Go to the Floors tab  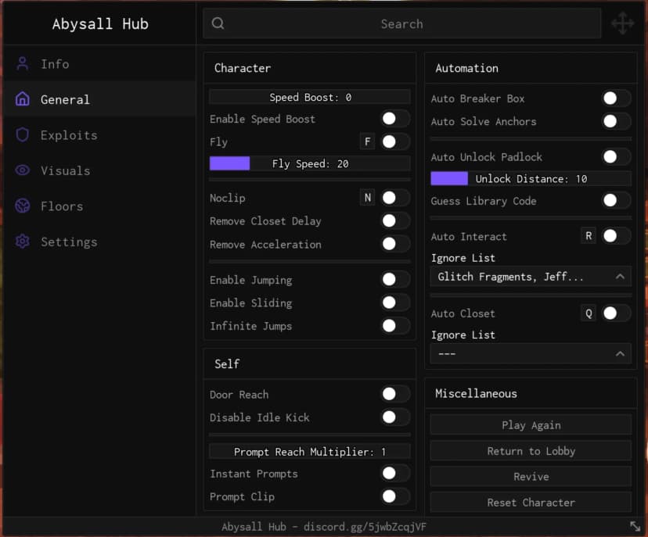(99, 206)
